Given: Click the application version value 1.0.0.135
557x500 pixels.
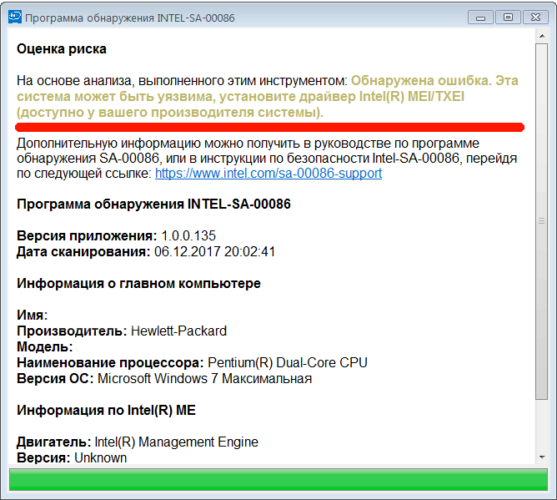Looking at the screenshot, I should pos(188,236).
